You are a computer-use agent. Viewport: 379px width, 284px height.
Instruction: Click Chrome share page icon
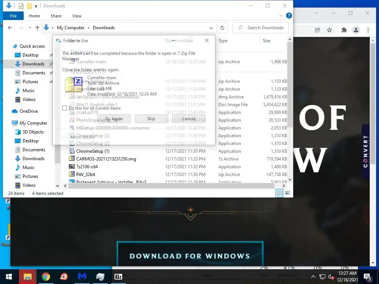tap(317, 30)
